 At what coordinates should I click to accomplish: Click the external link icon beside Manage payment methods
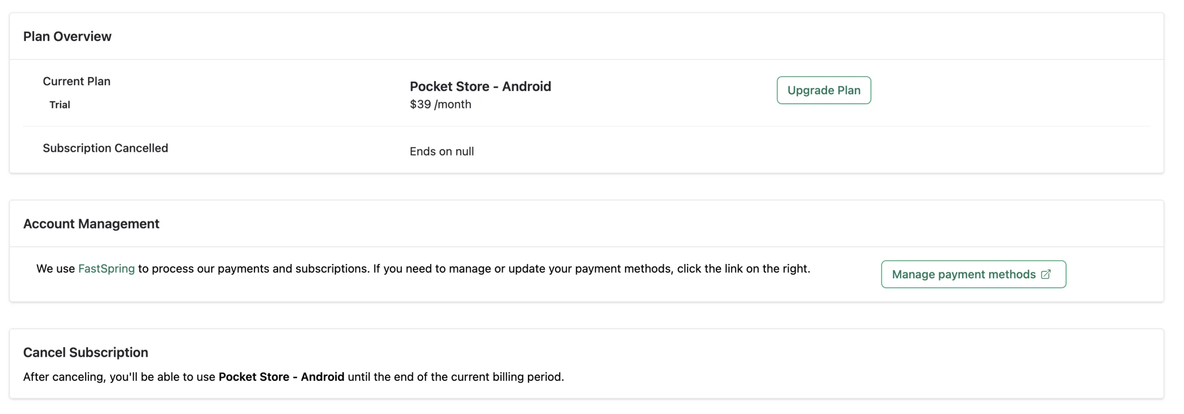point(1045,275)
